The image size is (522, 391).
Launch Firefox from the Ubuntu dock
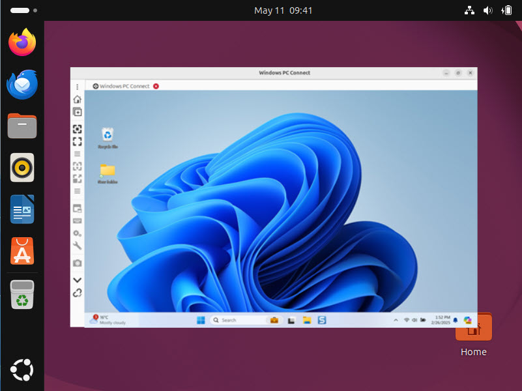tap(22, 42)
